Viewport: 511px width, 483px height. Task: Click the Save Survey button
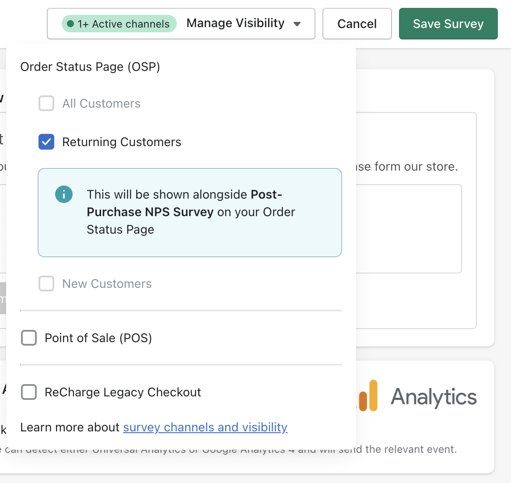point(448,24)
